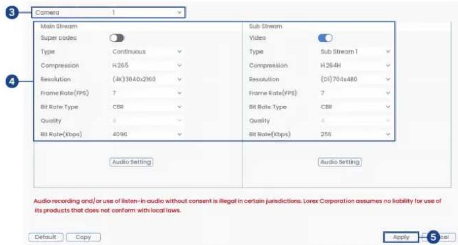Image resolution: width=458 pixels, height=245 pixels.
Task: Click Main Stream Audio Setting button
Action: (131, 162)
